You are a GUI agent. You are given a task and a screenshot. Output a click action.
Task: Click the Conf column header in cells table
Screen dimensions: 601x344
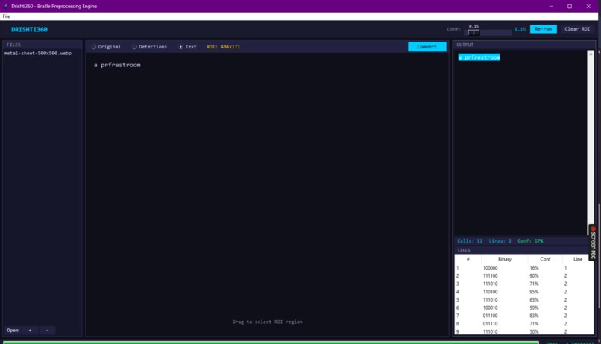[545, 259]
